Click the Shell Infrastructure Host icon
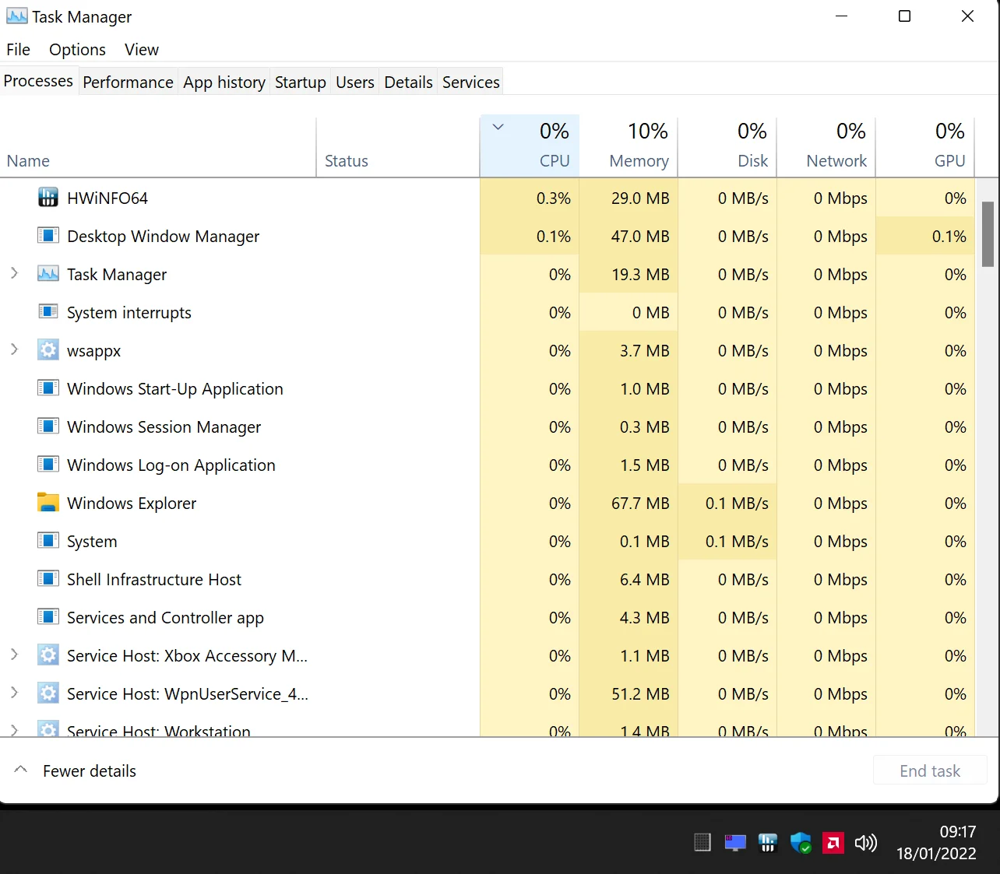The image size is (1000, 874). (48, 579)
